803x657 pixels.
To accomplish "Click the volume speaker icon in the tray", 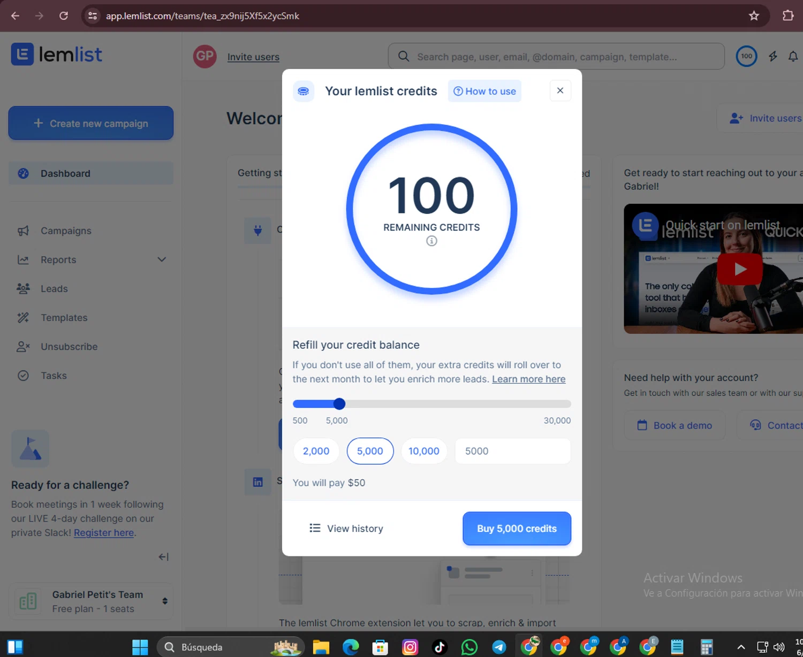I will coord(779,647).
